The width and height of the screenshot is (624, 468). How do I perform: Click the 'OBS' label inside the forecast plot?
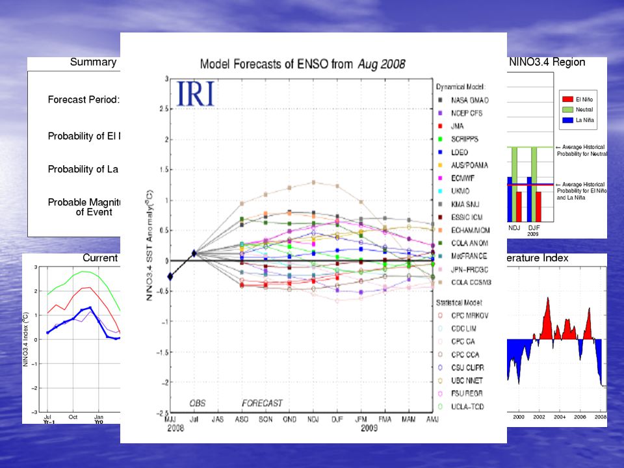point(198,403)
